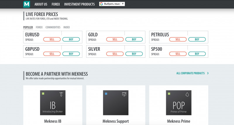Sell SILVER
The height and width of the screenshot is (125, 234).
[115, 54]
